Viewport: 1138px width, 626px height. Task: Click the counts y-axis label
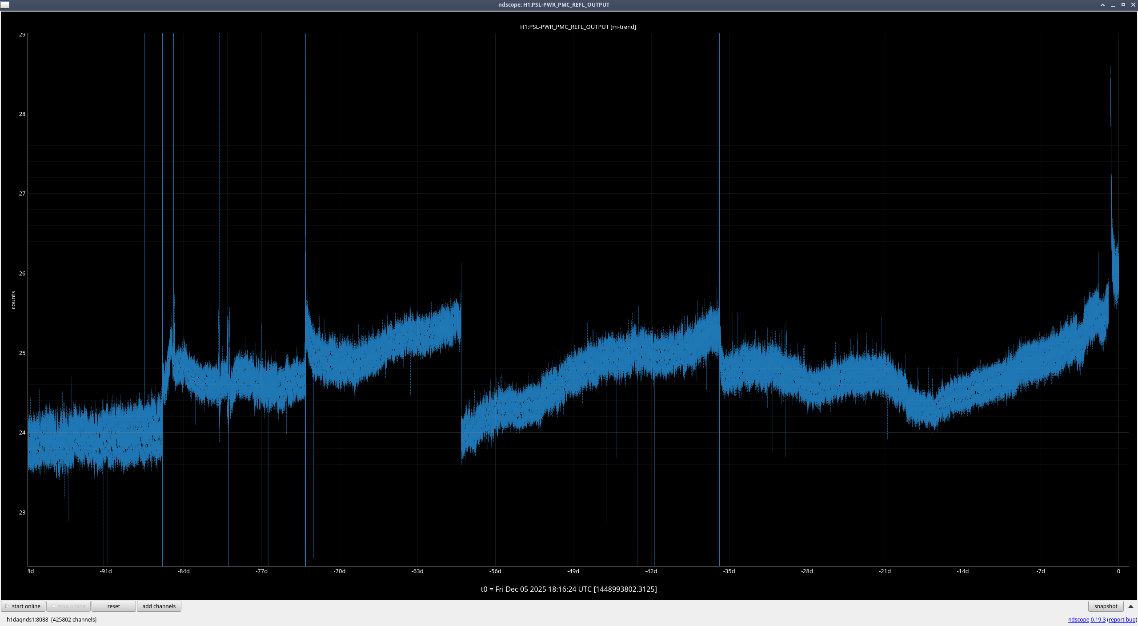pos(13,300)
